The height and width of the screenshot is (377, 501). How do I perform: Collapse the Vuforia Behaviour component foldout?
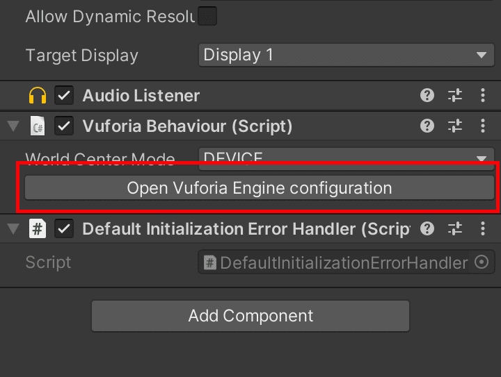coord(13,126)
